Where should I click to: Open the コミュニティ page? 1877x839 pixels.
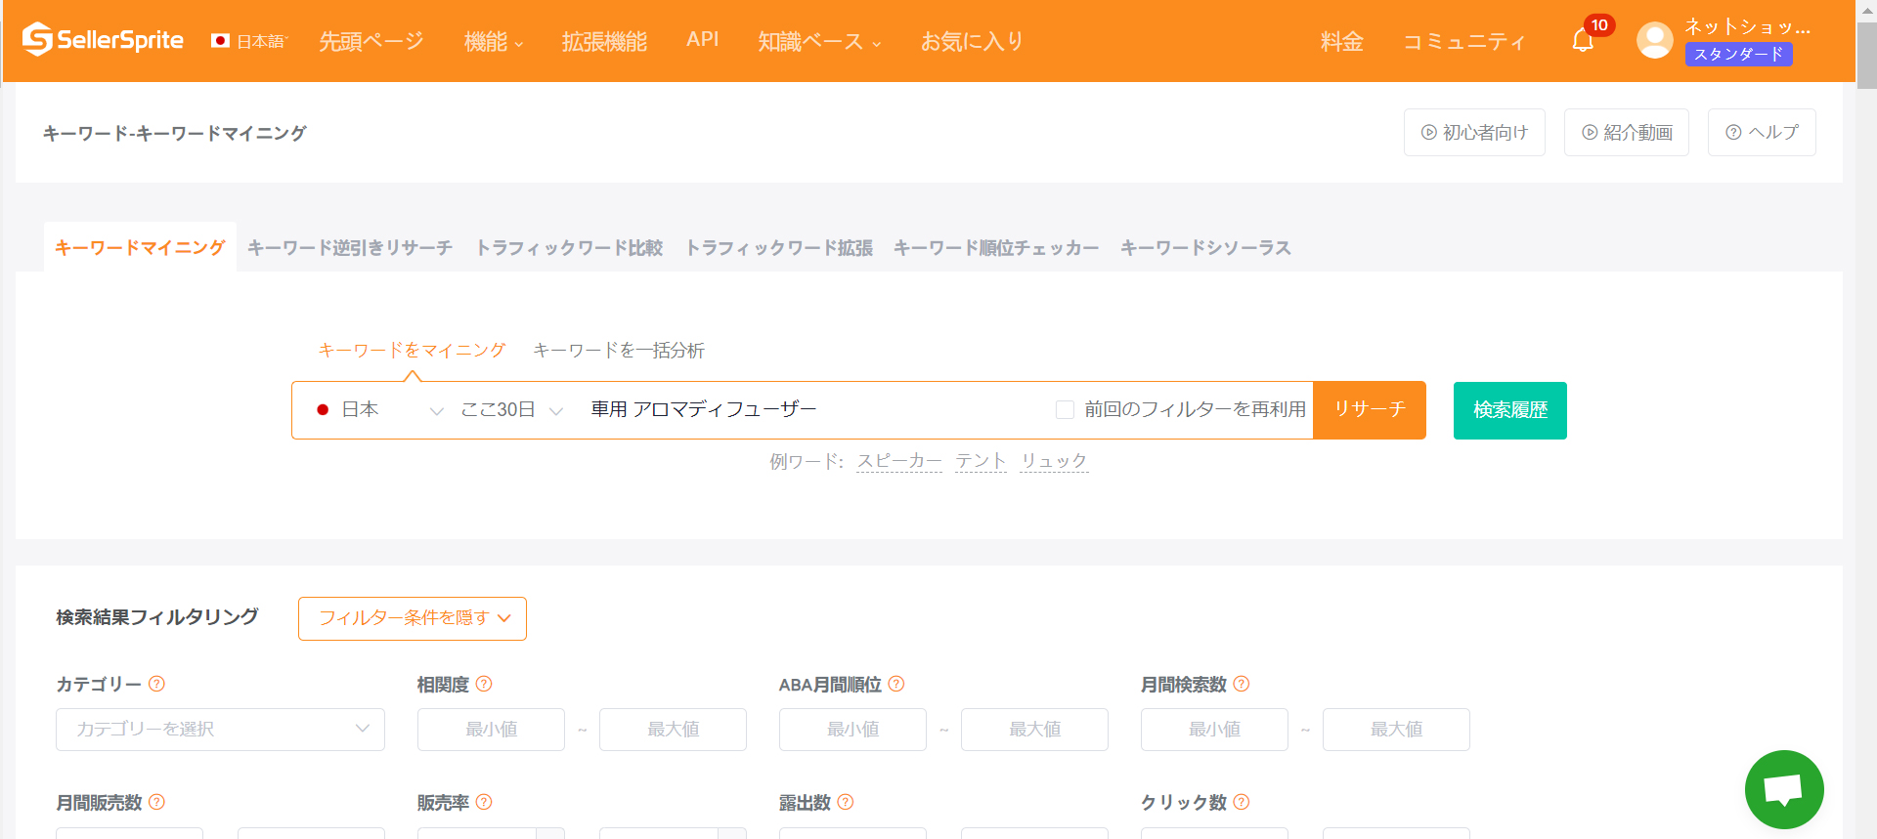click(1463, 41)
